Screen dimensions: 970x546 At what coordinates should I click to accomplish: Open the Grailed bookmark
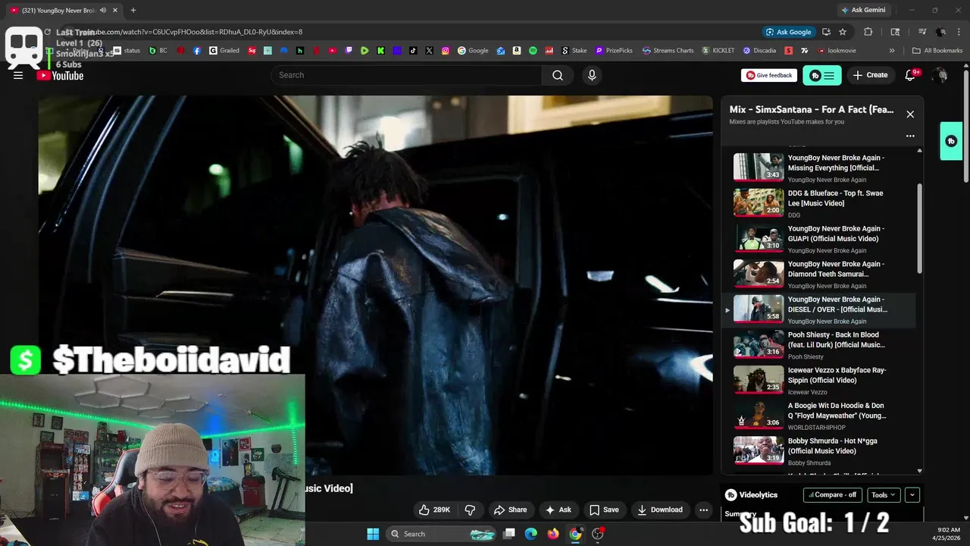point(224,51)
